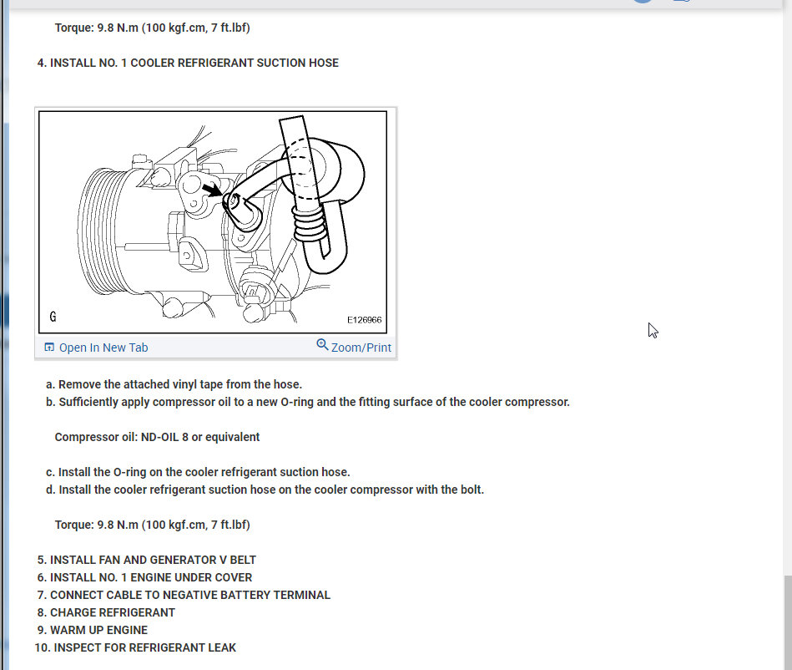Click the Torque line below step d
This screenshot has height=670, width=792.
click(153, 525)
